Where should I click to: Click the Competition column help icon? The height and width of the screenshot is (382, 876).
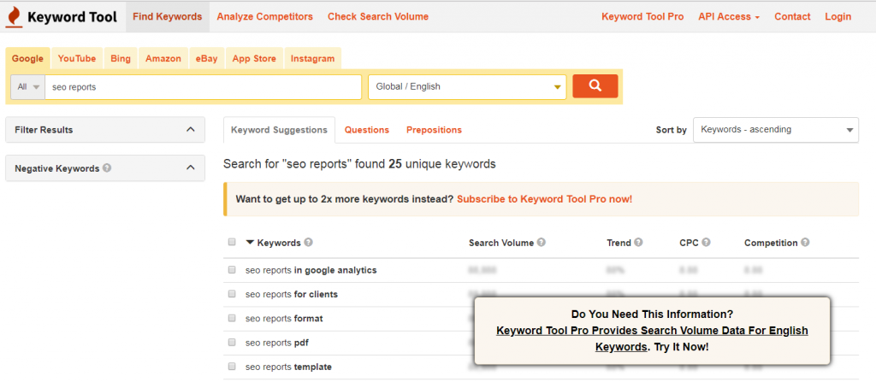point(805,243)
